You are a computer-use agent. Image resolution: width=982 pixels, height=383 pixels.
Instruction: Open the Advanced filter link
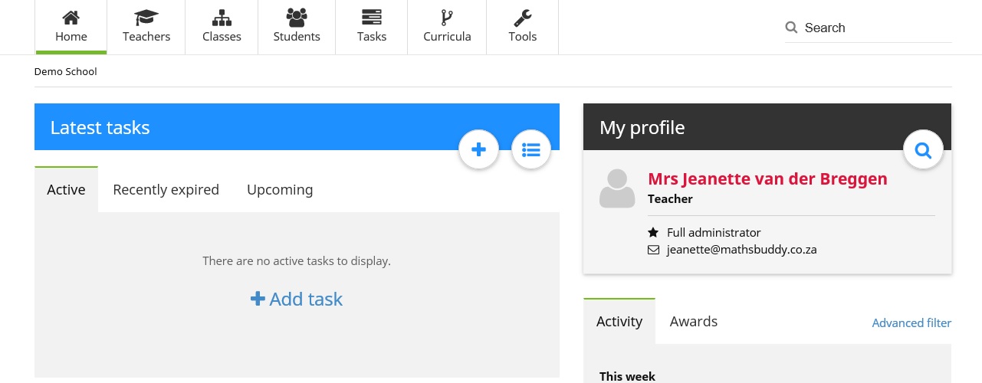click(911, 323)
